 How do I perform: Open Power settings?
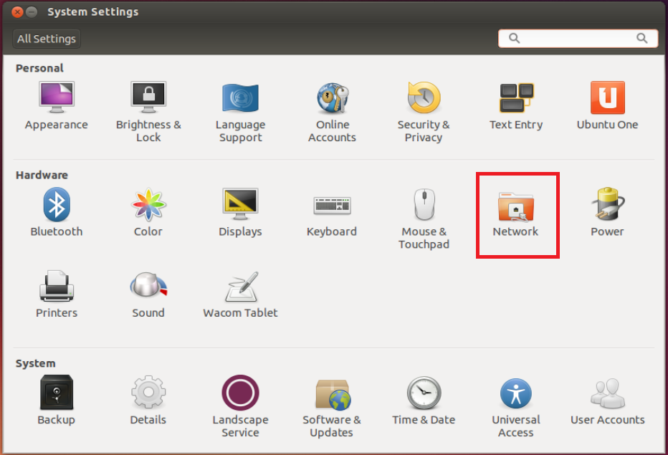[608, 212]
